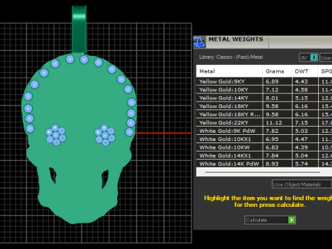Select the Yellow Gold:18KY R... row
Image resolution: width=332 pixels, height=249 pixels.
pyautogui.click(x=264, y=114)
